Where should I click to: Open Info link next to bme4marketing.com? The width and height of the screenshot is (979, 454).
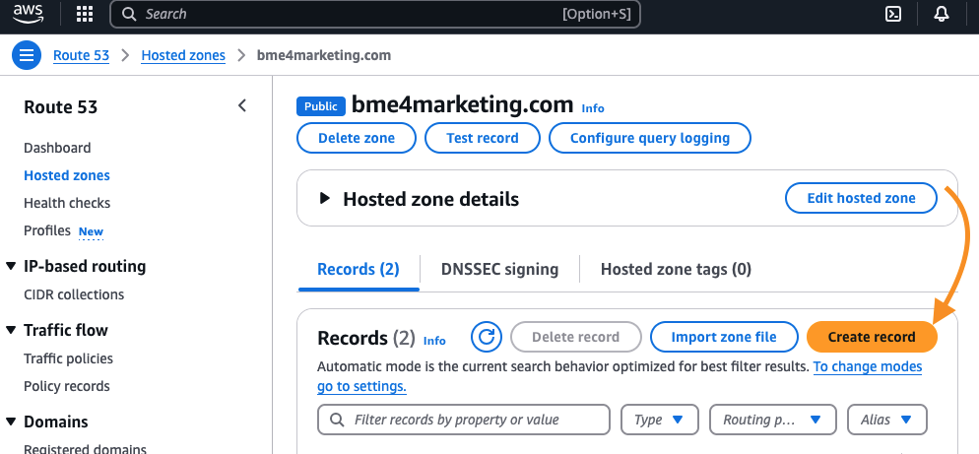click(593, 108)
